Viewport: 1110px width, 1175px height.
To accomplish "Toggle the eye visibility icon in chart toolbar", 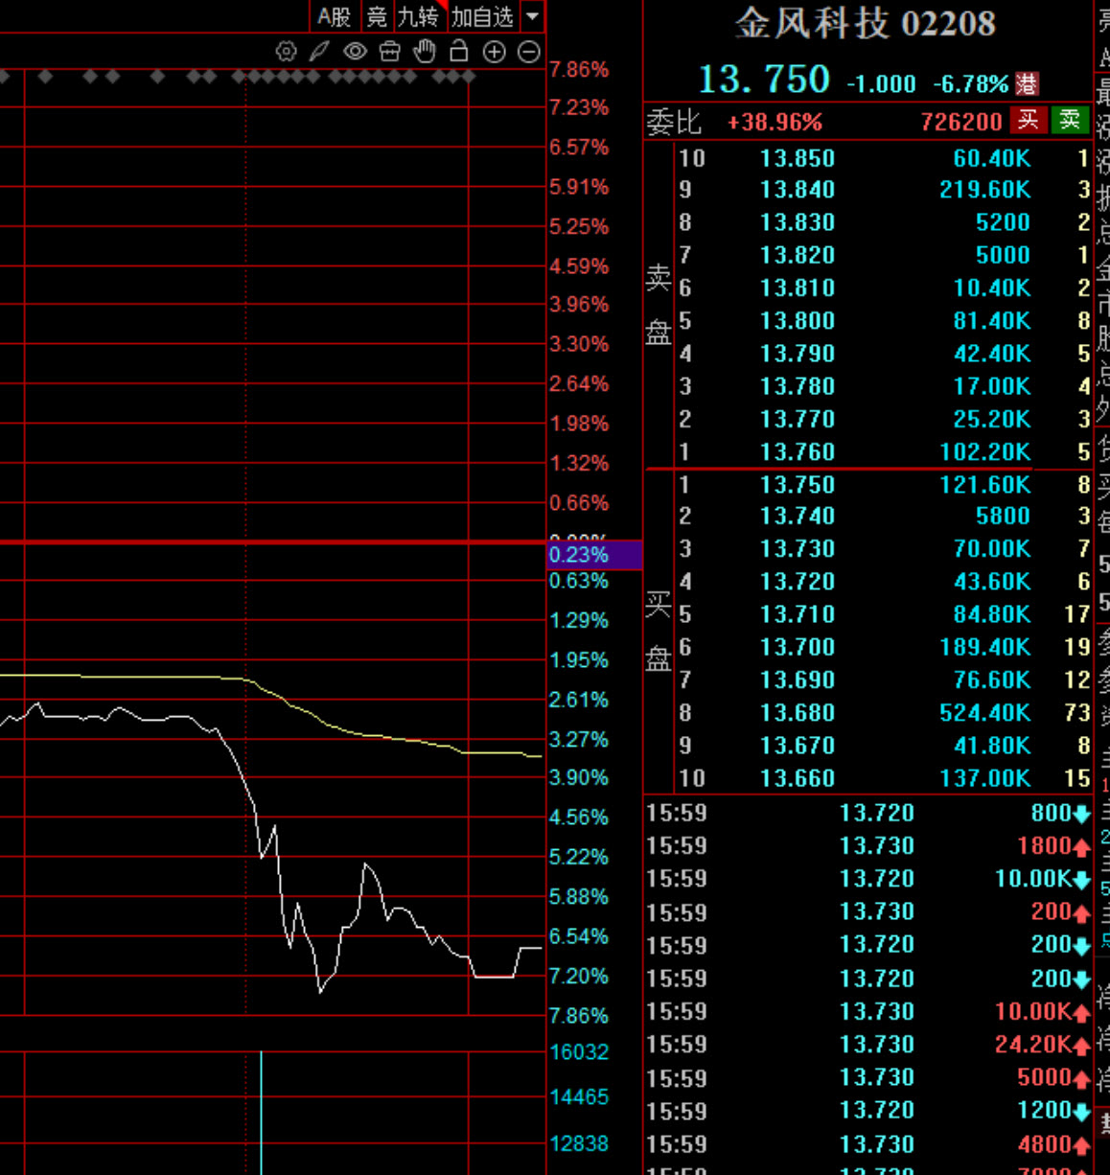I will [x=355, y=52].
